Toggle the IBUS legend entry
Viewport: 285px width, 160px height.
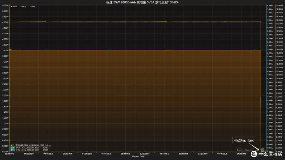pyautogui.click(x=23, y=7)
